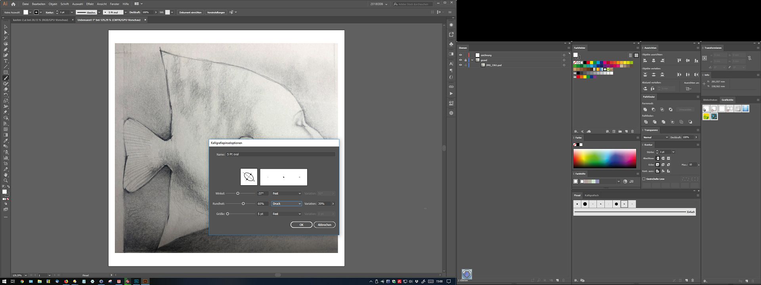Viewport: 761px width, 285px height.
Task: Select the Direct Selection tool
Action: coord(6,32)
